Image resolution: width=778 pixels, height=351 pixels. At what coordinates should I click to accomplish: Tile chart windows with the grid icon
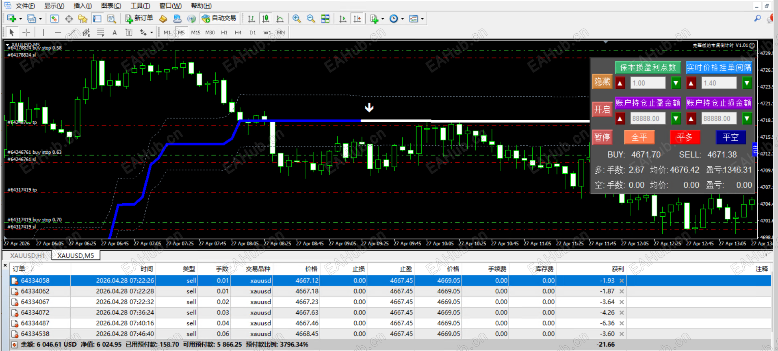pyautogui.click(x=325, y=19)
